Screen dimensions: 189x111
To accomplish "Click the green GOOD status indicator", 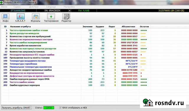I will pyautogui.click(x=49, y=108).
